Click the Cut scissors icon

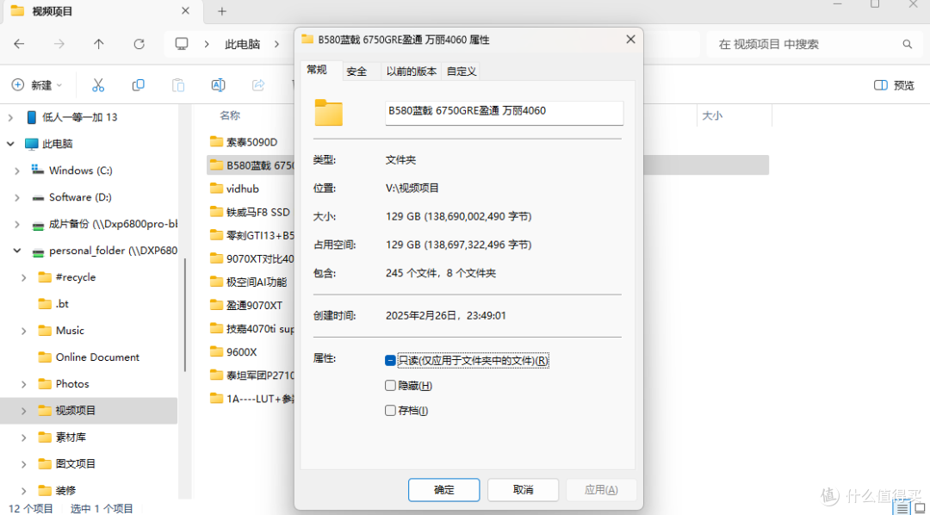pos(98,85)
